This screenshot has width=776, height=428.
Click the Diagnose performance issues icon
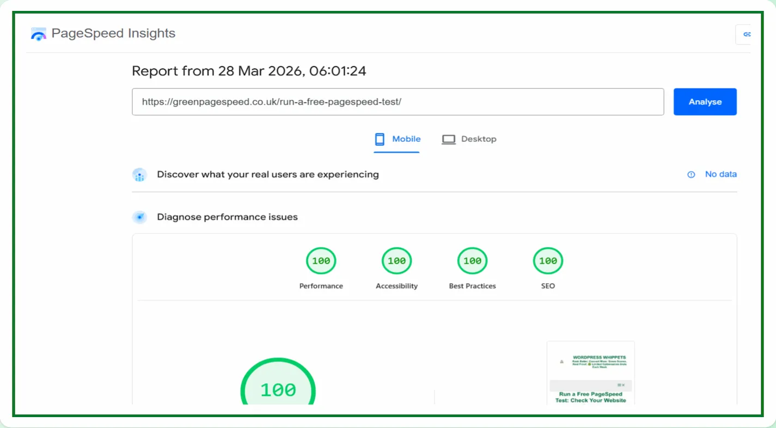point(140,217)
